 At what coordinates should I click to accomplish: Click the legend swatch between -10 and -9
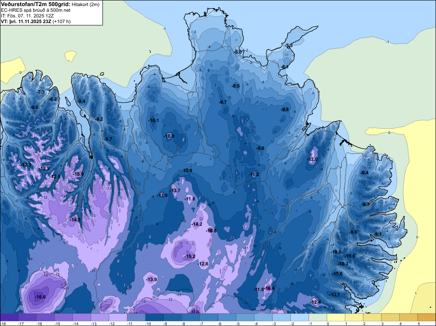[154, 317]
